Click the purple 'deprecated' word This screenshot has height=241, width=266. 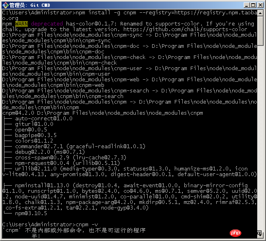[x=47, y=24]
